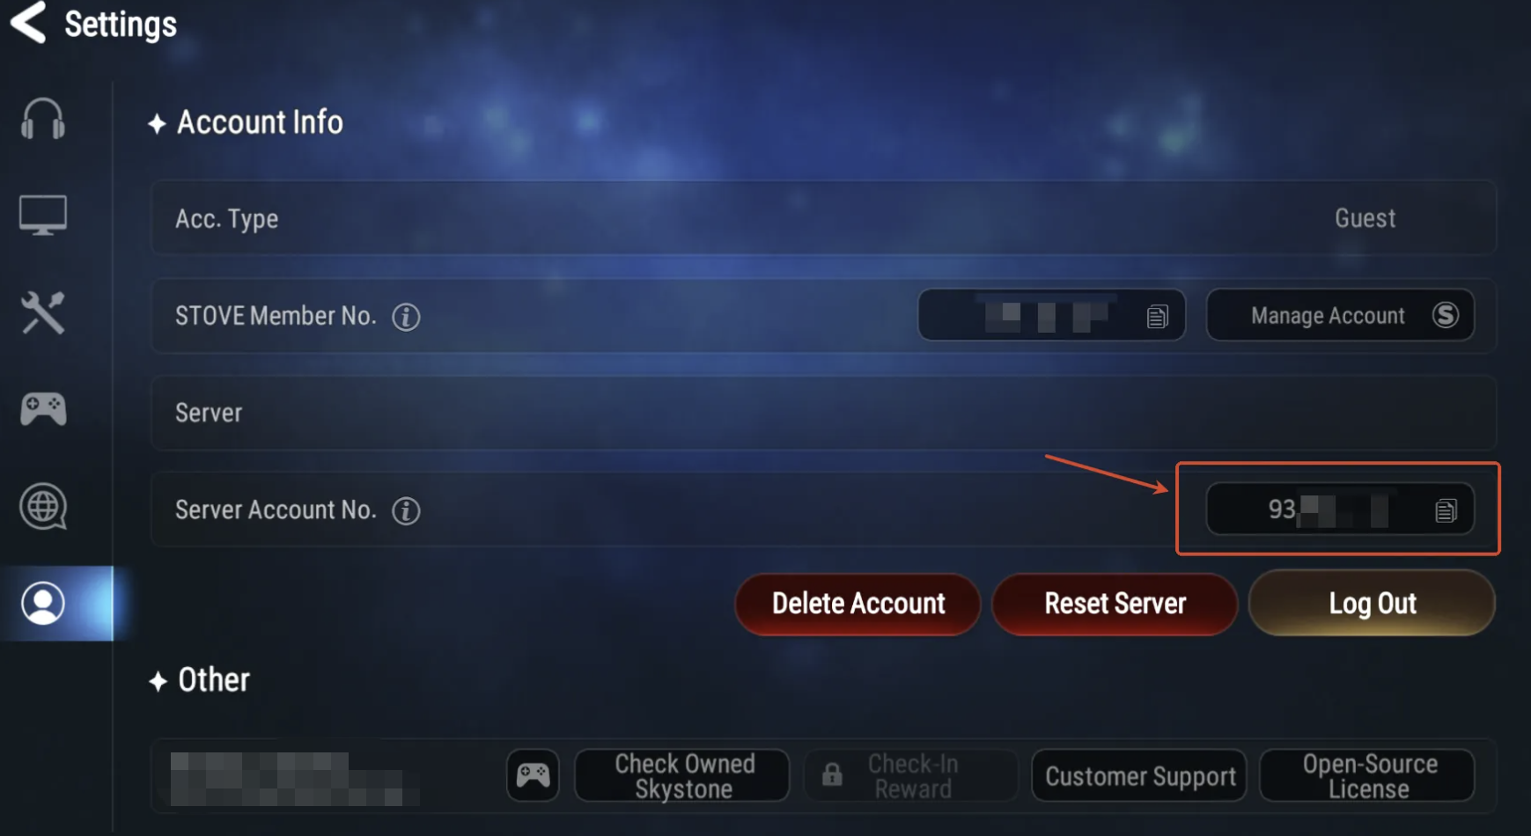Screen dimensions: 1531x836
Task: Open controls settings via gamepad sidebar icon
Action: [42, 409]
